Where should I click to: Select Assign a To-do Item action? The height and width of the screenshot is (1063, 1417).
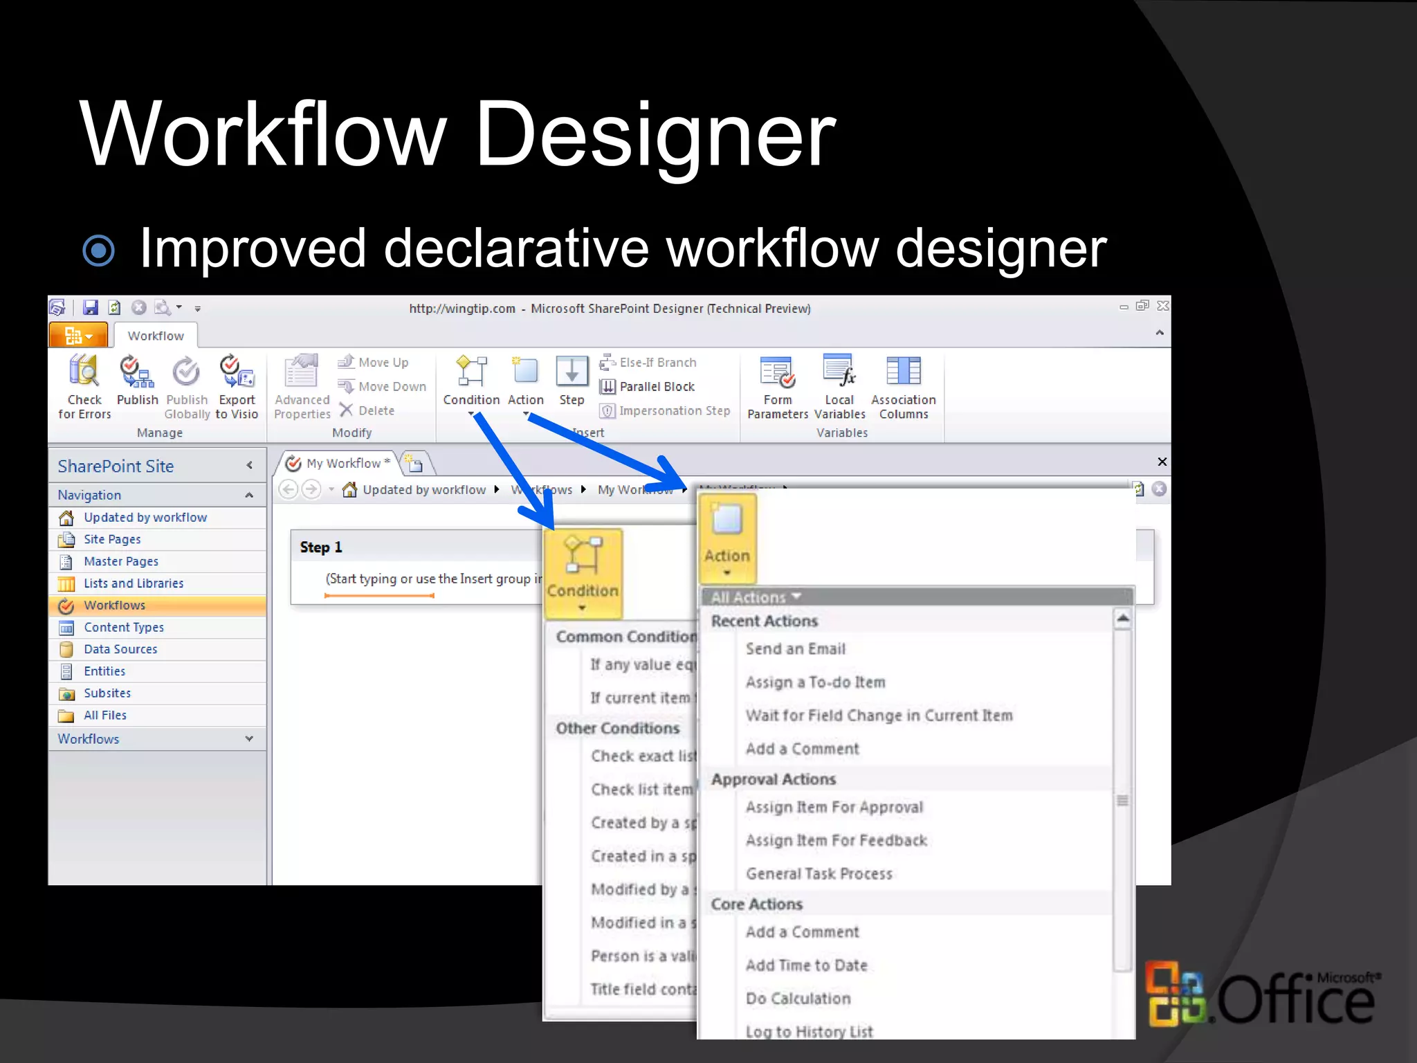(816, 682)
